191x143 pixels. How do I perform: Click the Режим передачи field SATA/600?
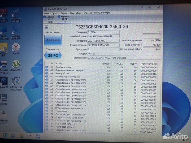103,45
